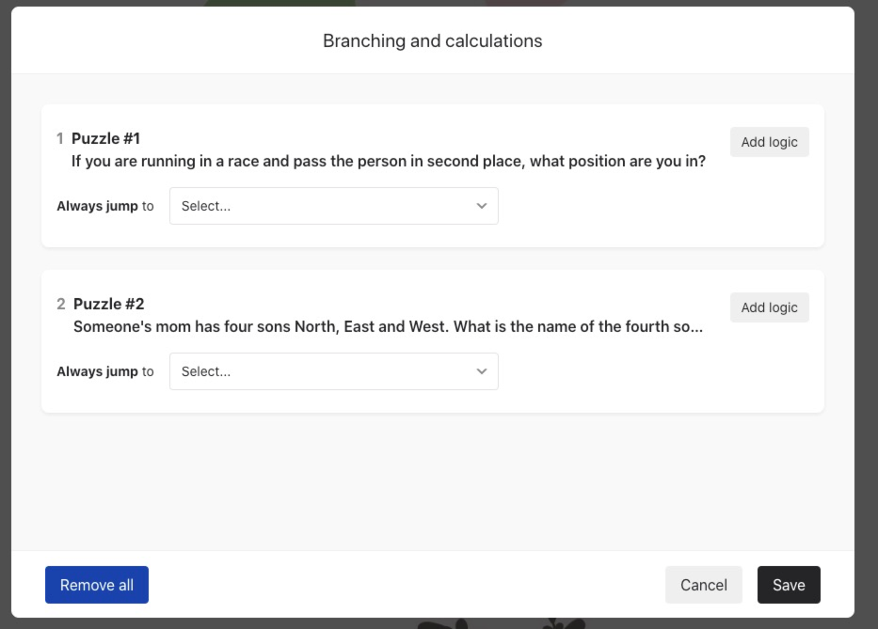
Task: Select the Puzzle #1 title
Action: [105, 138]
